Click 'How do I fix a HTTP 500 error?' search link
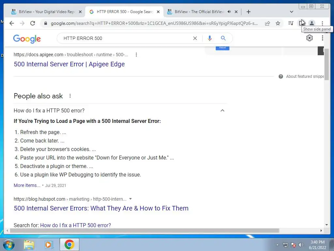Image resolution: width=334 pixels, height=251 pixels. 76,225
